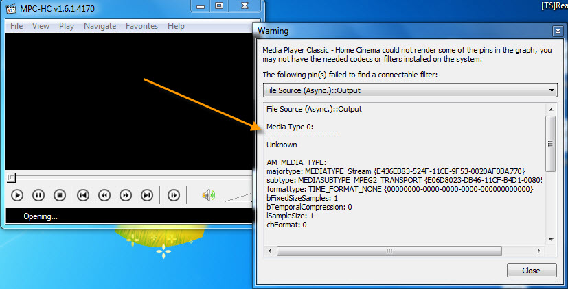568x289 pixels.
Task: Mute audio with the speaker icon
Action: pos(208,195)
